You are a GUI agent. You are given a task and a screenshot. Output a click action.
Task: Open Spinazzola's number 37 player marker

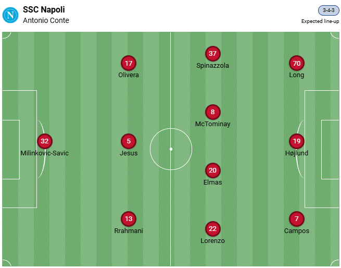212,54
